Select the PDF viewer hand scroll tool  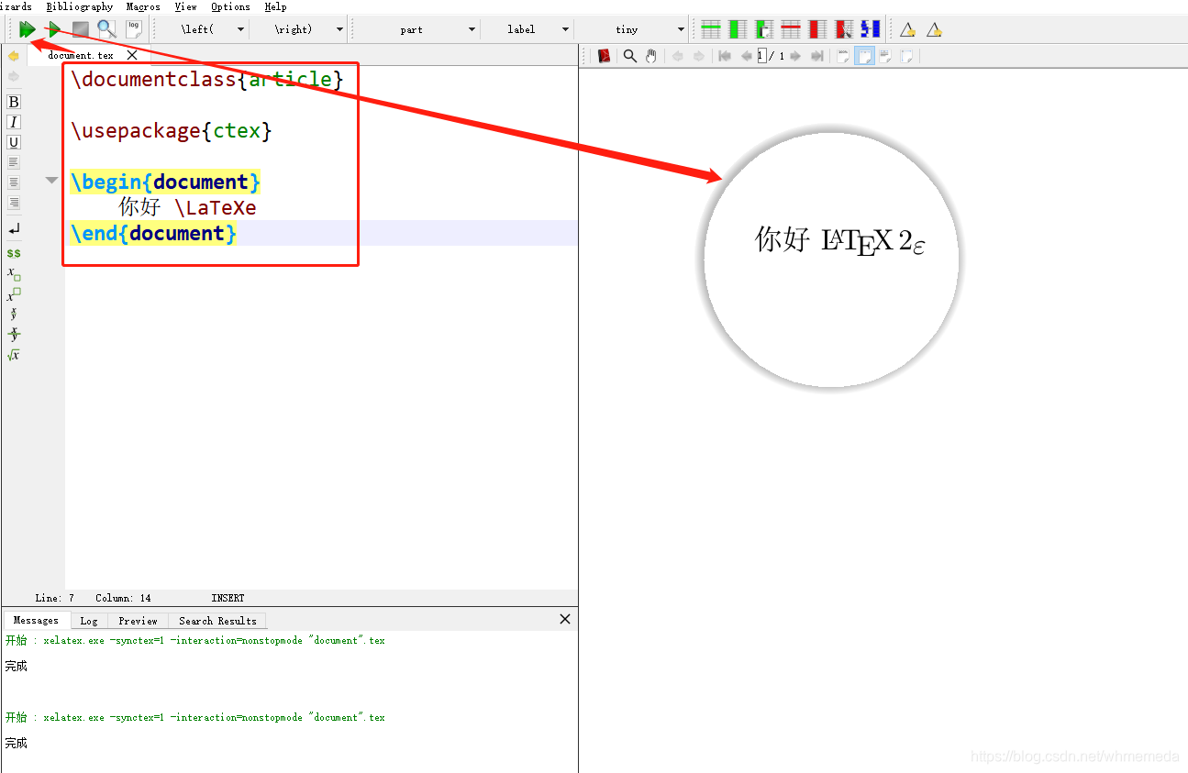[x=651, y=56]
